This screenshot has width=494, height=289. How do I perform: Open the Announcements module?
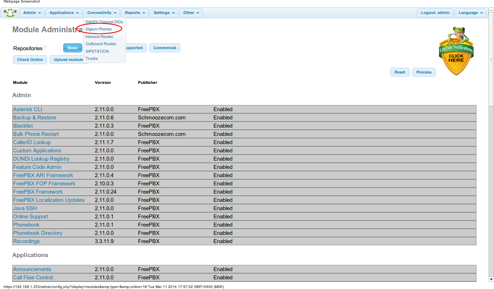pos(32,269)
